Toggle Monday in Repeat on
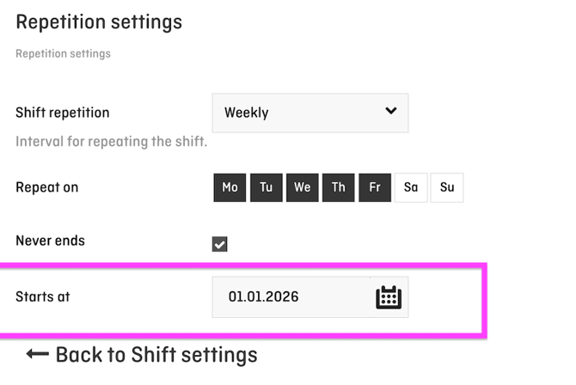This screenshot has height=385, width=576. click(230, 187)
